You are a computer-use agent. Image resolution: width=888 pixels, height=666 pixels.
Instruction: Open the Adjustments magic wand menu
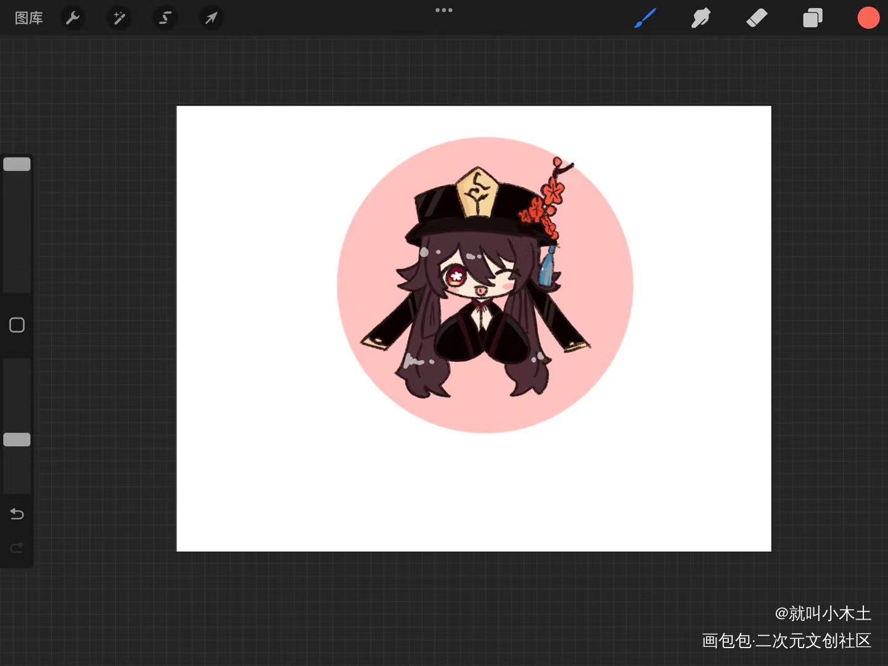point(118,18)
